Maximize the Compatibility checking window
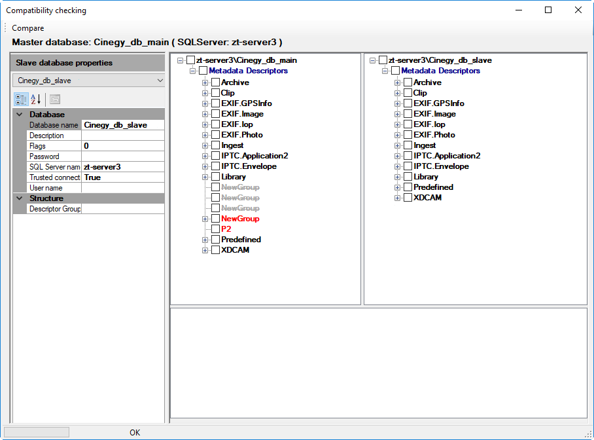This screenshot has height=440, width=594. pos(548,10)
